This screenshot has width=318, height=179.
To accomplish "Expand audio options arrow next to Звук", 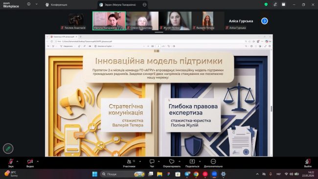I will tap(17, 161).
